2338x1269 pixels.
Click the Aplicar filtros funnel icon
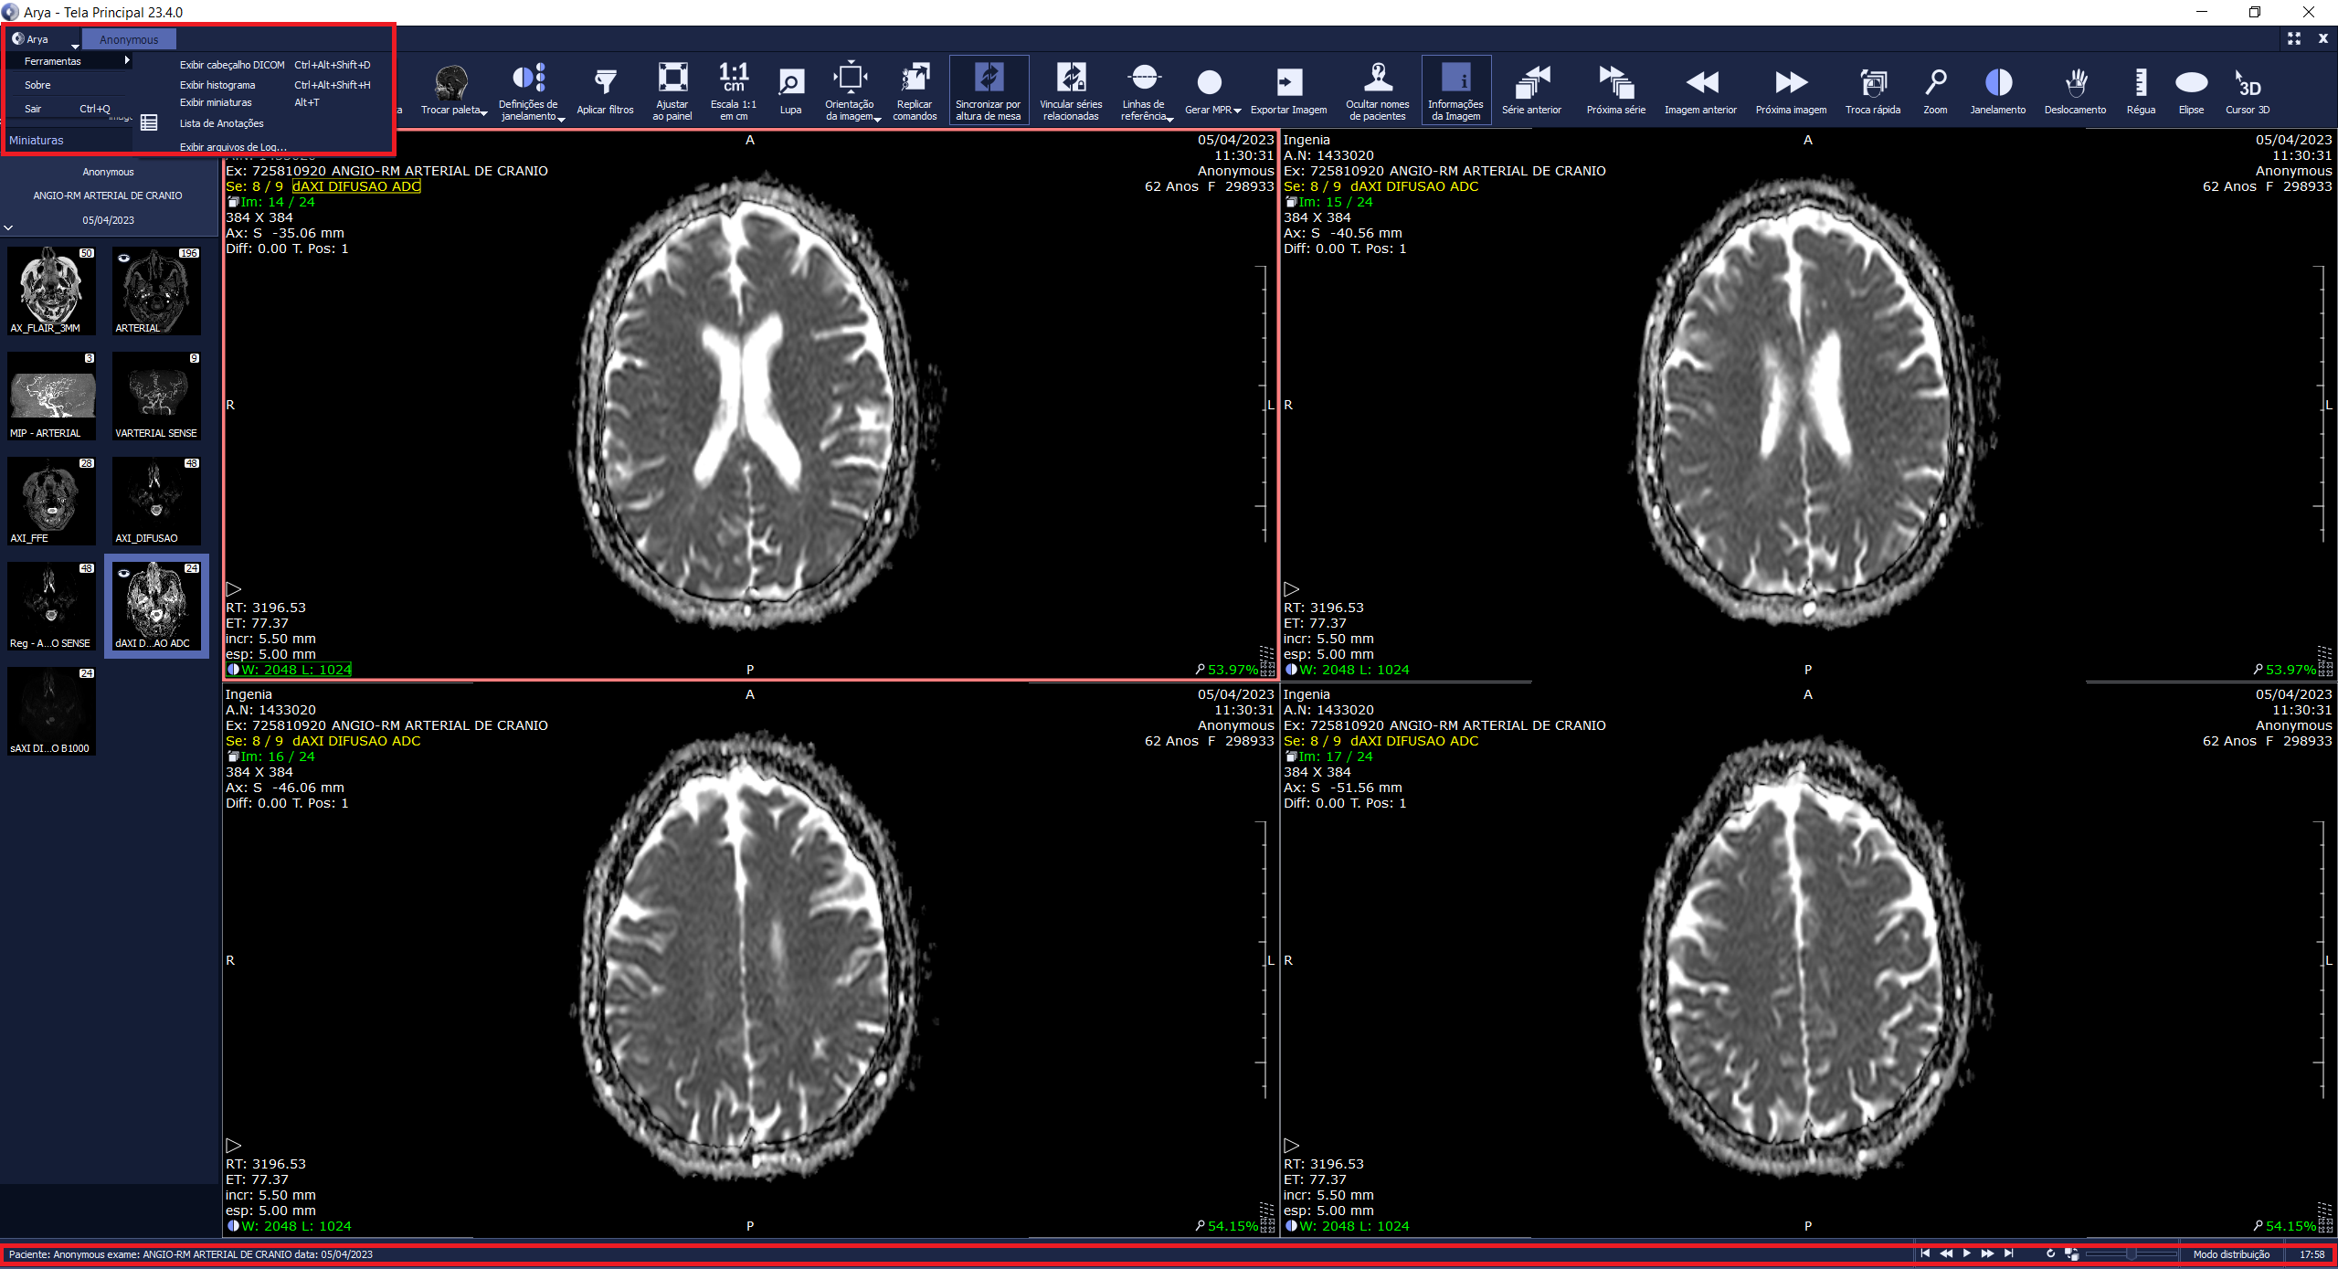click(x=605, y=82)
